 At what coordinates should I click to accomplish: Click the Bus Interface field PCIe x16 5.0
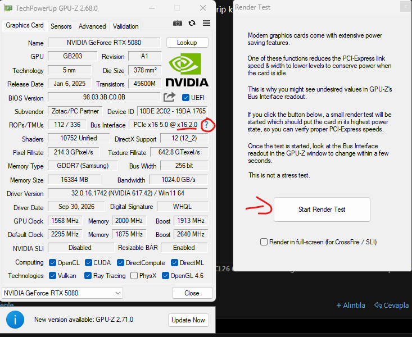165,125
